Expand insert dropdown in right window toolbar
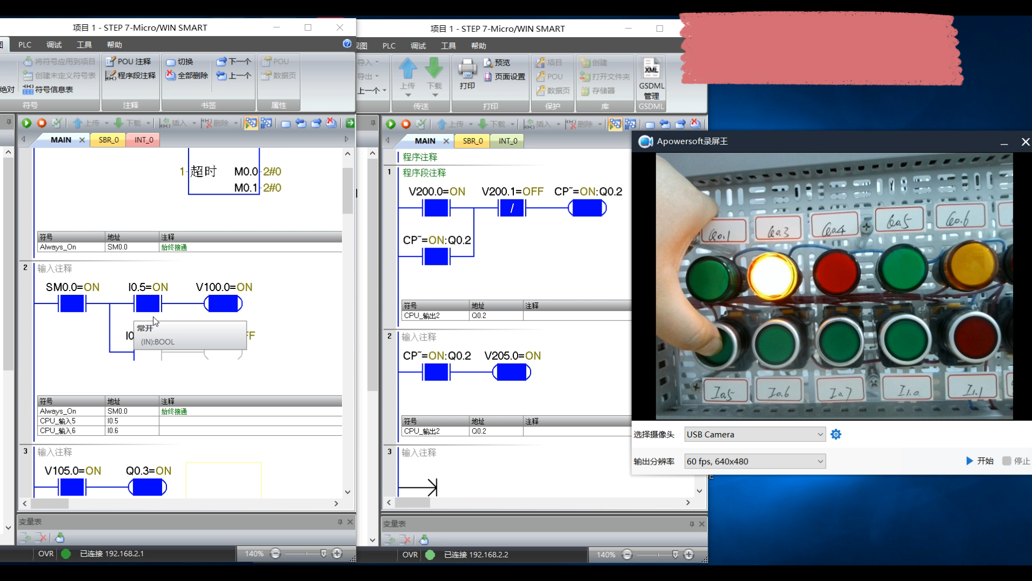Screen dimensions: 1032x581 558,125
